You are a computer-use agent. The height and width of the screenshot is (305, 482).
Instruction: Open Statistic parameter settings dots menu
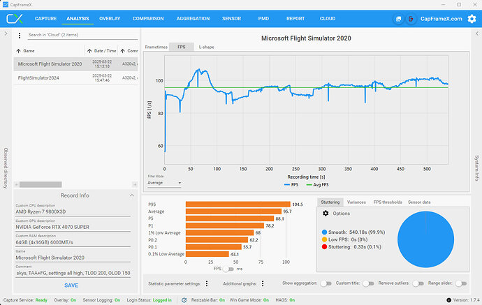click(x=207, y=283)
